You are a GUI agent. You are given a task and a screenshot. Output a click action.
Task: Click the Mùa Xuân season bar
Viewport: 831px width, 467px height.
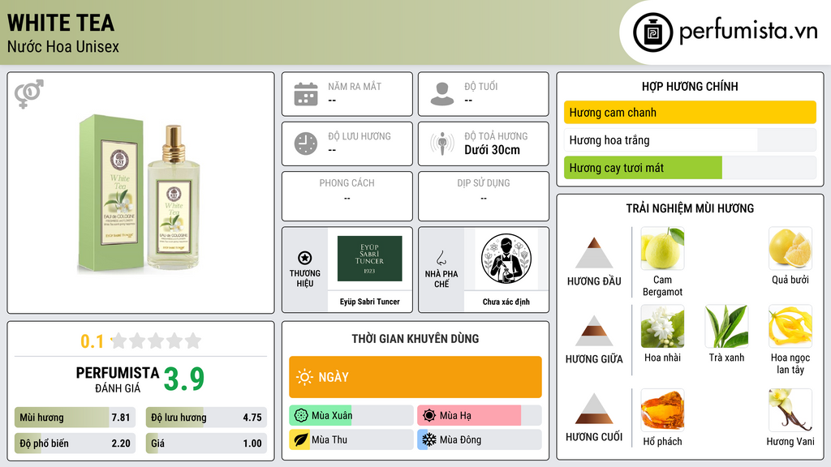point(351,415)
